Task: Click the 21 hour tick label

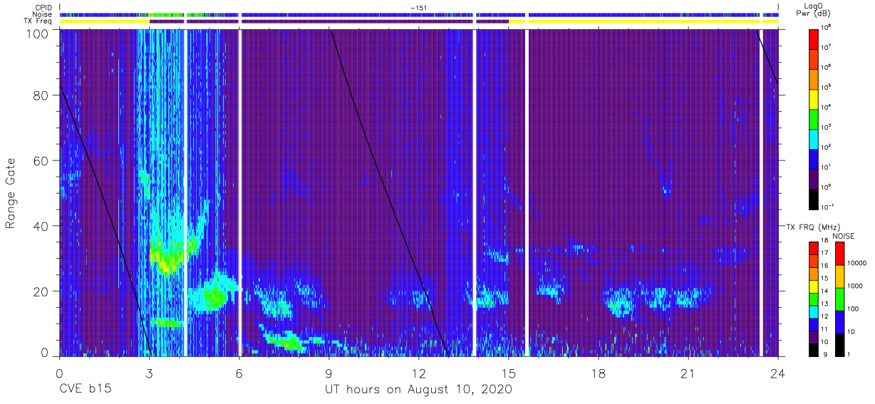Action: point(688,373)
